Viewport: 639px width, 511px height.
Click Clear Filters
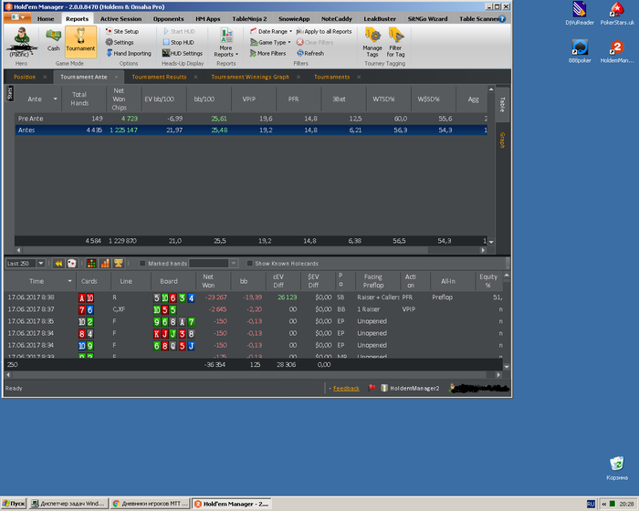click(315, 42)
